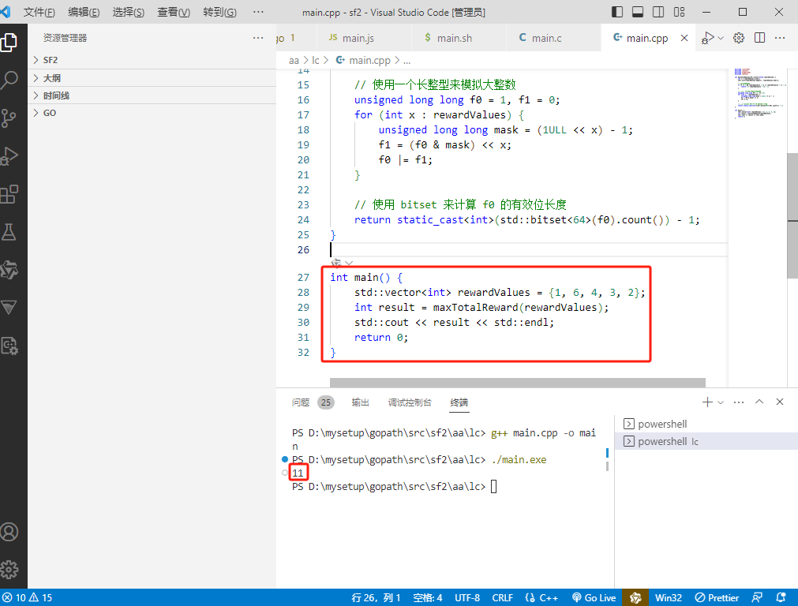Image resolution: width=798 pixels, height=606 pixels.
Task: Open the Search view in activity bar
Action: [x=9, y=80]
